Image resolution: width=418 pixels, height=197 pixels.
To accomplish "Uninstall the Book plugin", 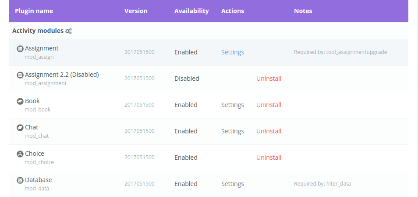I will point(269,105).
